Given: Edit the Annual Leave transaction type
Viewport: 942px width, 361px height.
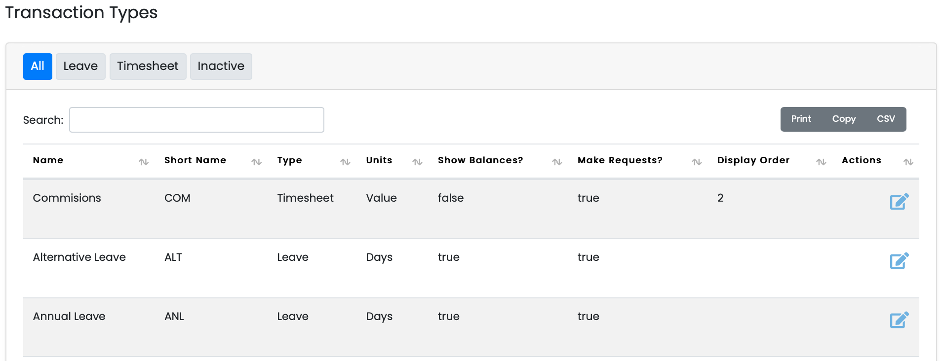Looking at the screenshot, I should (x=899, y=320).
